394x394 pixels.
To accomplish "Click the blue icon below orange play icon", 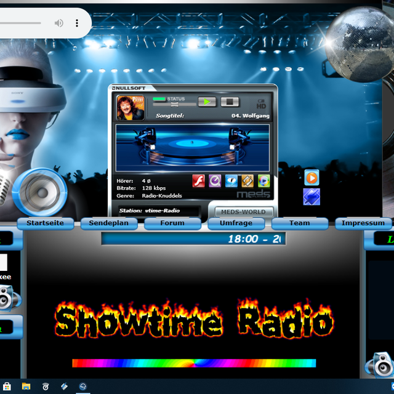I will [312, 197].
